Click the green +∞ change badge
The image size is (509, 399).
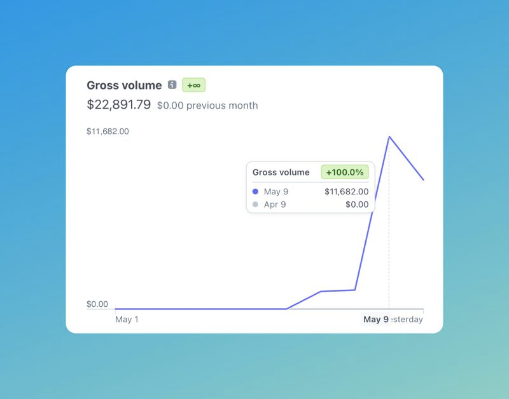193,85
